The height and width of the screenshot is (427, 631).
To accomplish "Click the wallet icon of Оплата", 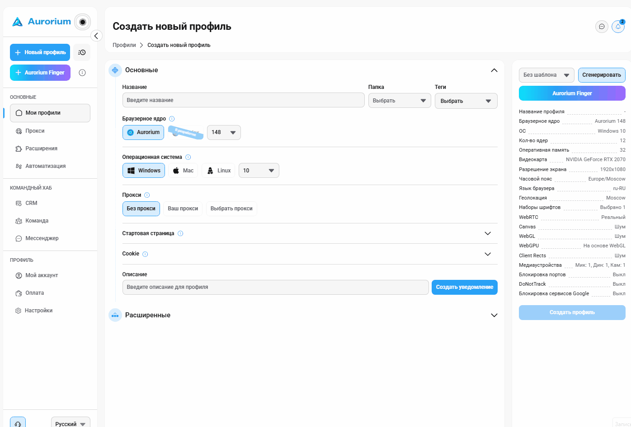I will tap(19, 293).
